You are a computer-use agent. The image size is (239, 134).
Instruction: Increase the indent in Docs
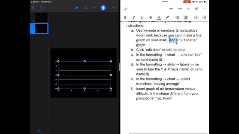(x=204, y=17)
